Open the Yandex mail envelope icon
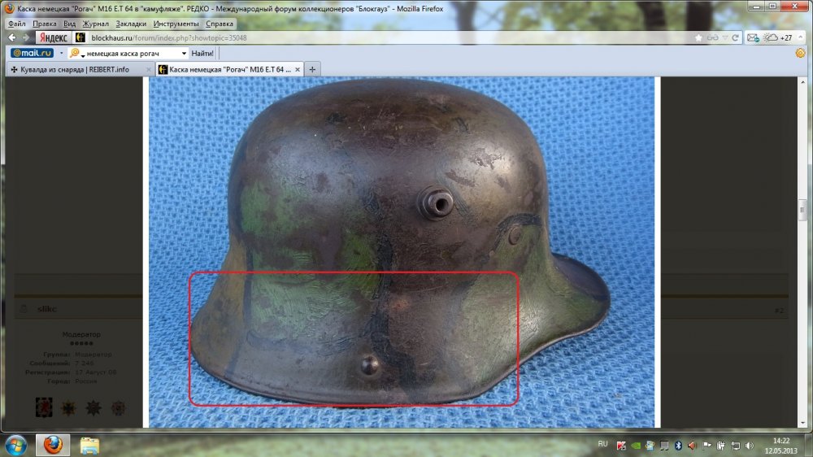The width and height of the screenshot is (813, 457). pos(752,37)
